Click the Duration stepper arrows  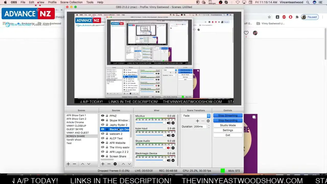tap(209, 126)
